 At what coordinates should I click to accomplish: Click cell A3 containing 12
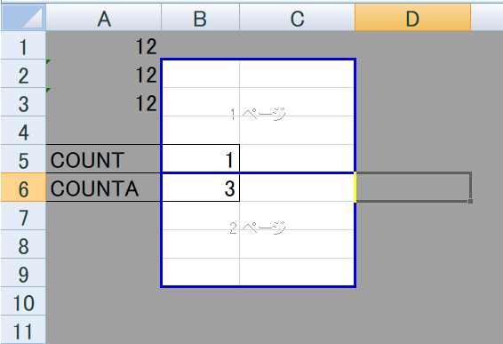tap(104, 101)
